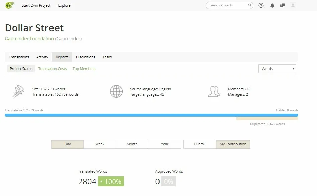Click the 'Approved Words' heading

tap(169, 171)
